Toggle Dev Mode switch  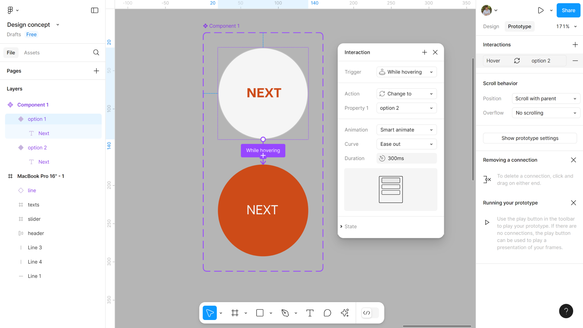coord(370,313)
